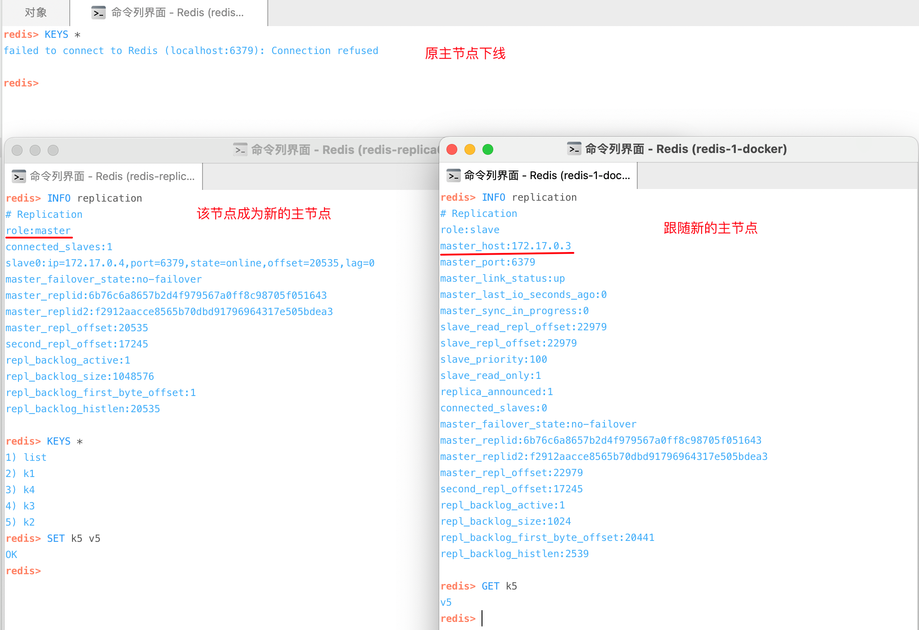Click 'master_repl_offset:20535' in the replica window
The height and width of the screenshot is (630, 919).
point(77,328)
